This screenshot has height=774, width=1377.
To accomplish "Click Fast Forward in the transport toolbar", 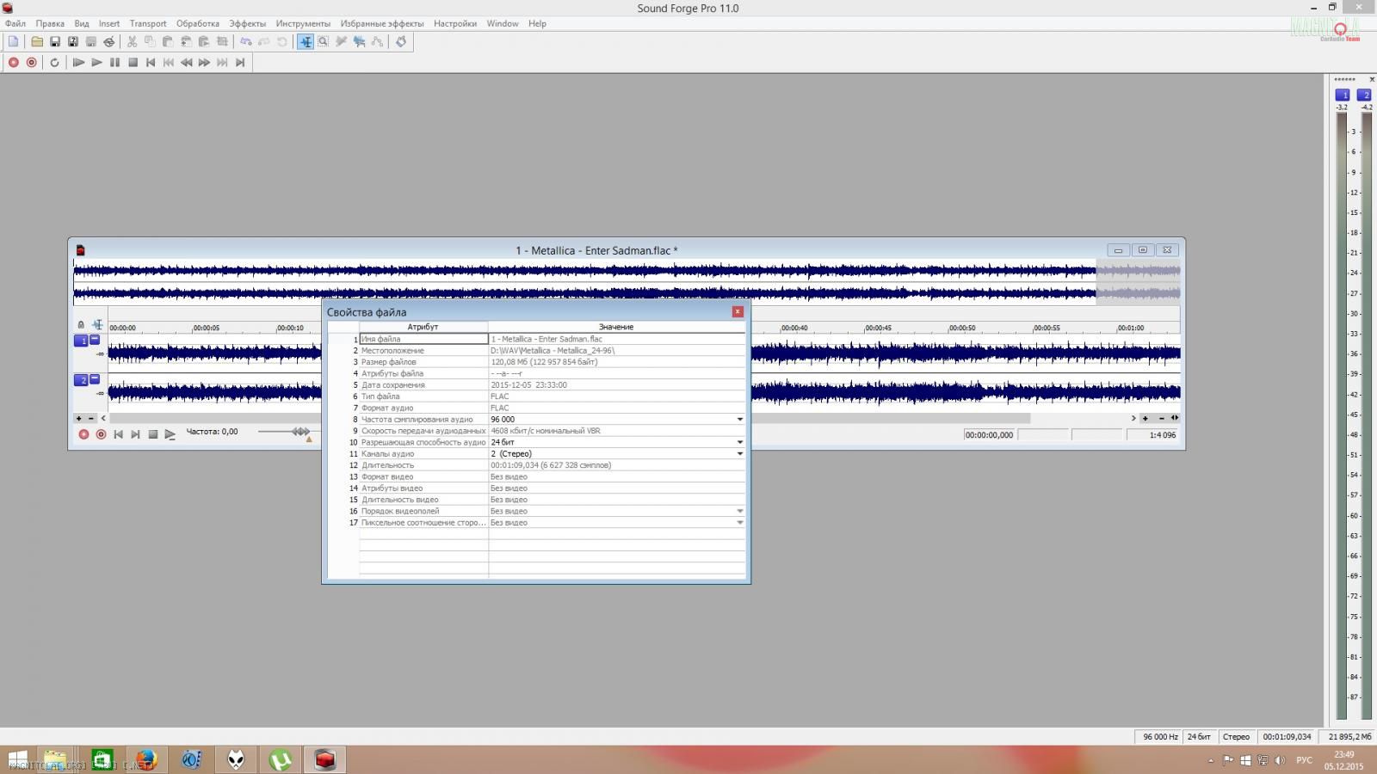I will click(205, 62).
